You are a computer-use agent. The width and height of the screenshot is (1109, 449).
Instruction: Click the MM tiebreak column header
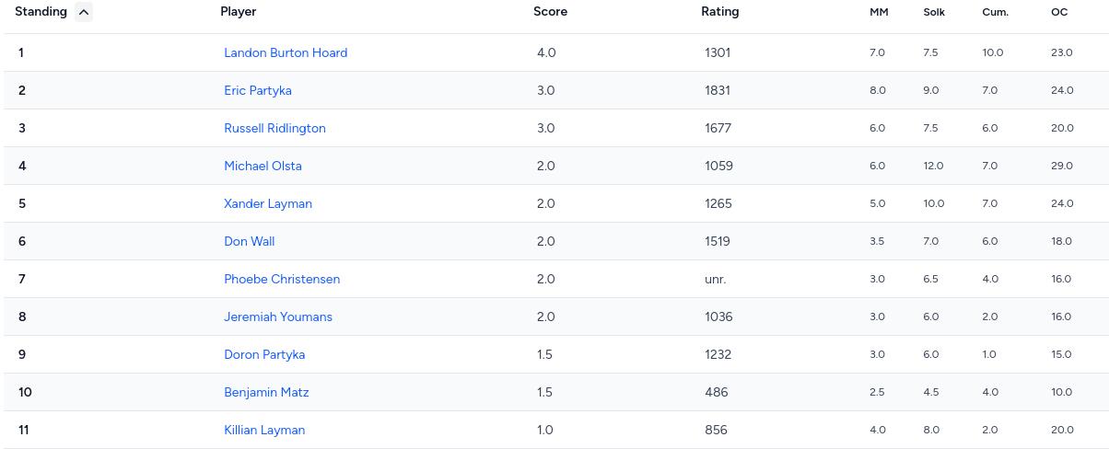879,13
